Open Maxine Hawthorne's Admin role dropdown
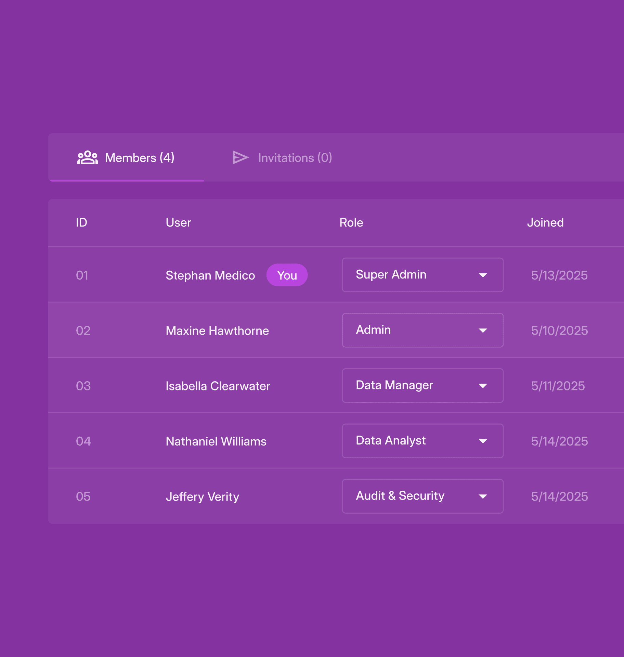This screenshot has width=624, height=657. (422, 330)
